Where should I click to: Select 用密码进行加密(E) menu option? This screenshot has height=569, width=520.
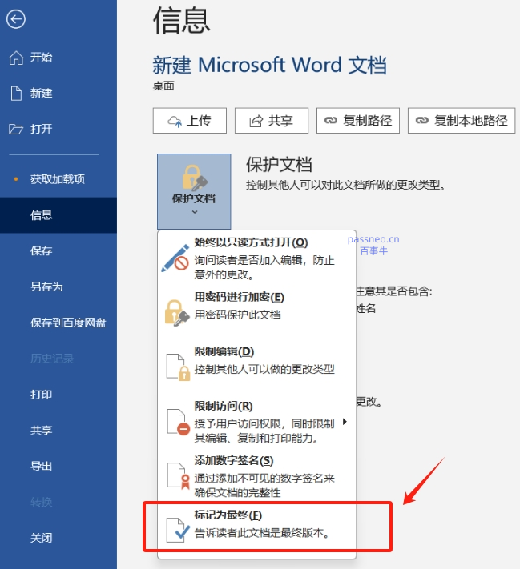[x=256, y=313]
